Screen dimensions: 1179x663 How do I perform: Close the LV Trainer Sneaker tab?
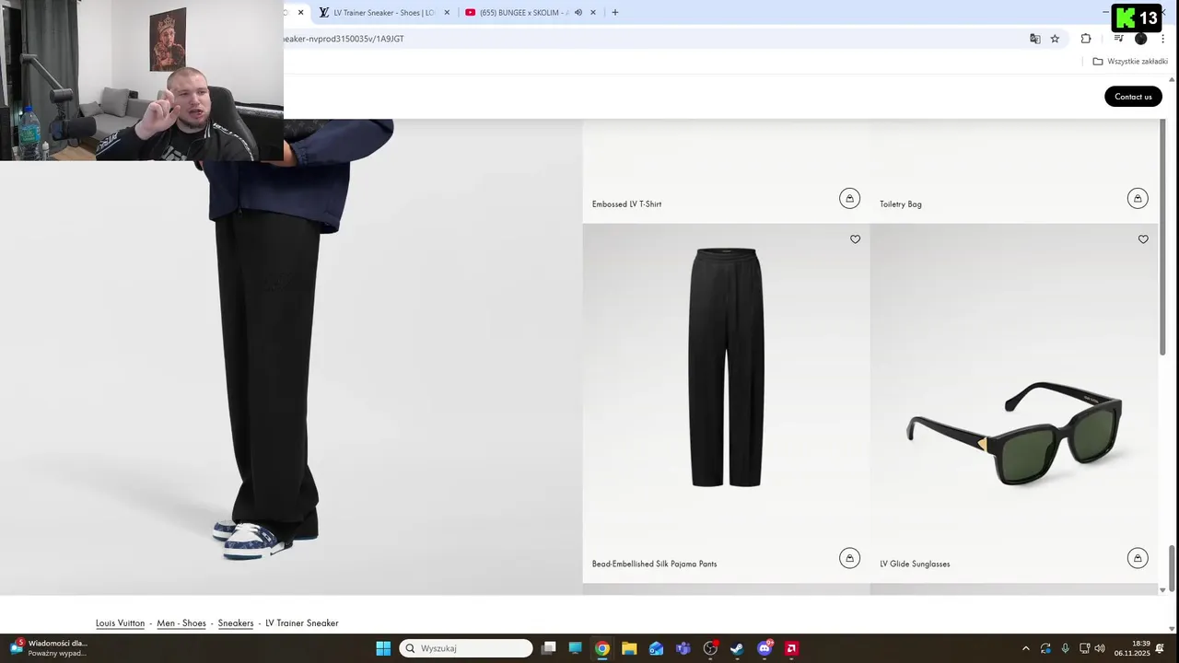point(448,13)
